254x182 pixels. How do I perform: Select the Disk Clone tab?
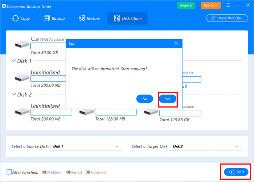127,18
